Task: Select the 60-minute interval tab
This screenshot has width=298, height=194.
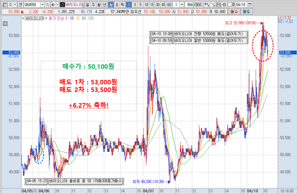Action: coord(169,5)
